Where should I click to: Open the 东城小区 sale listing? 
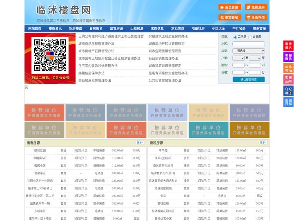(x=40, y=211)
